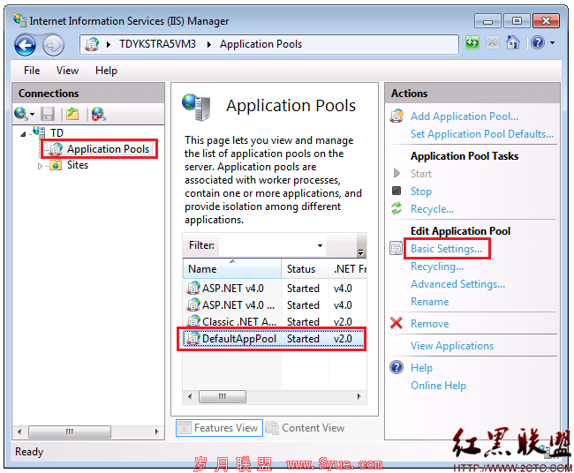Open the View menu

click(x=67, y=71)
